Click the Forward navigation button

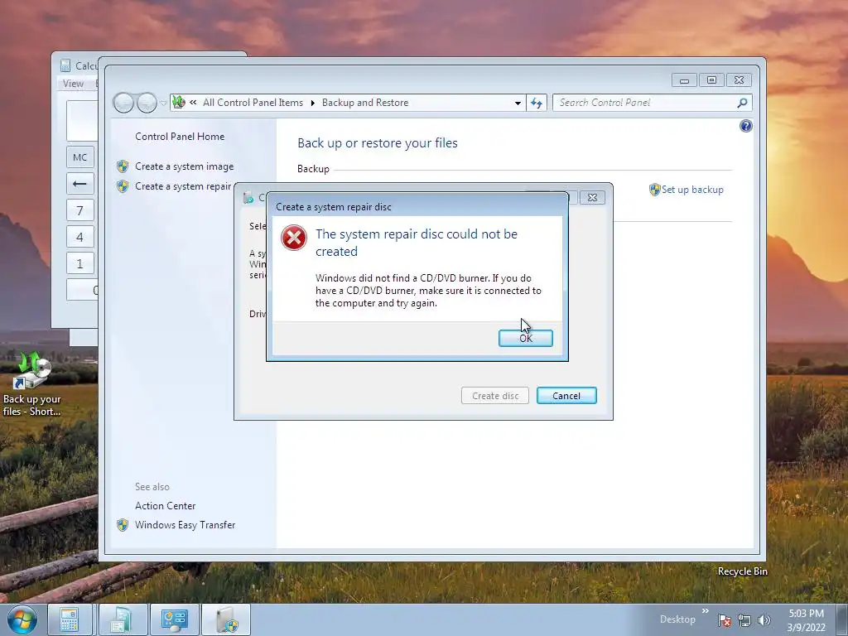(x=147, y=103)
